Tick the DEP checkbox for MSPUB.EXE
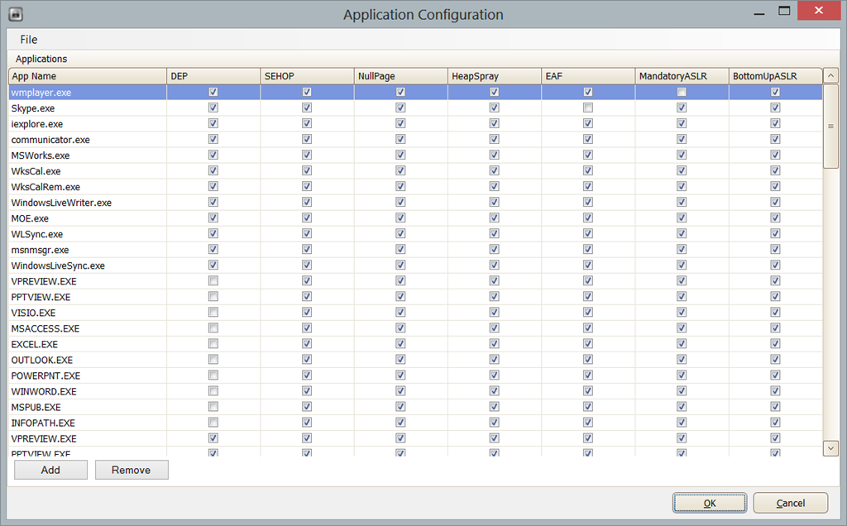The image size is (847, 526). 213,406
